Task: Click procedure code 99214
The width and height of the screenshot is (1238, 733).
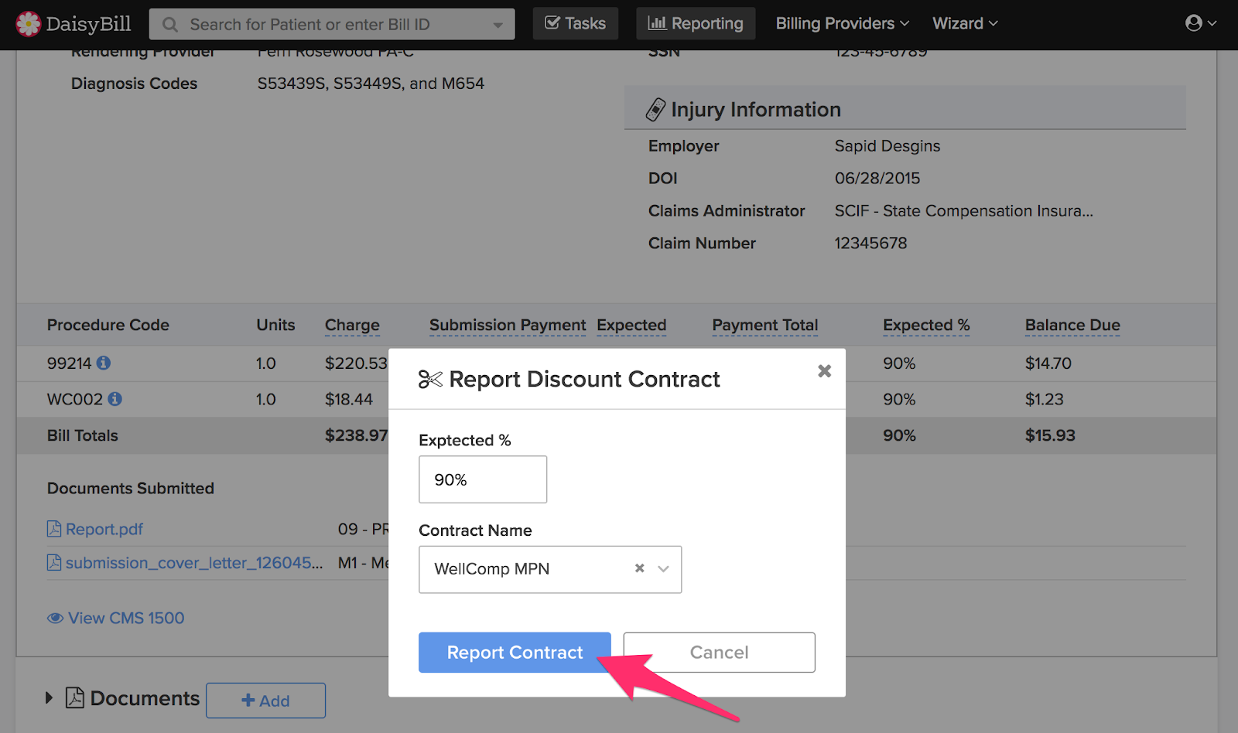Action: coord(69,363)
